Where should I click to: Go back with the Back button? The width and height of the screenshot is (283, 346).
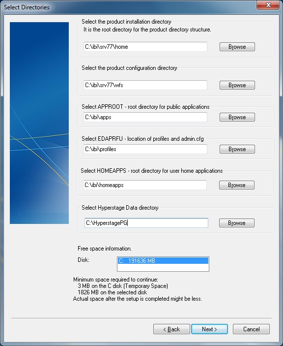pos(171,329)
